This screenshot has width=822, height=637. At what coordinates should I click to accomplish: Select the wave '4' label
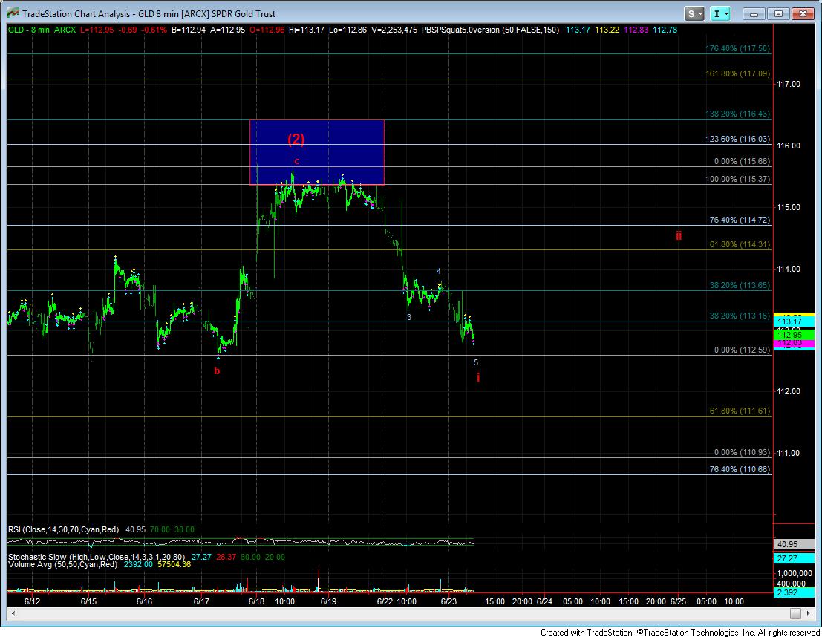click(439, 271)
